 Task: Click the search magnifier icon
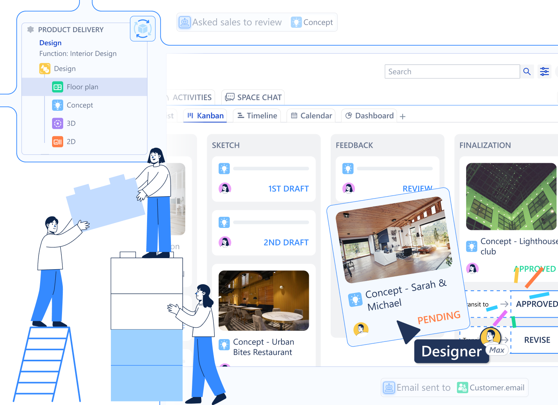(527, 71)
